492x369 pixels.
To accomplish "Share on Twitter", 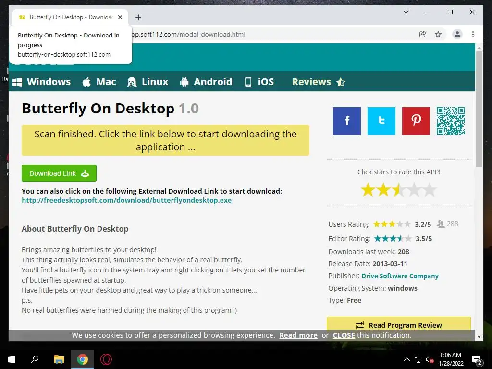I will 381,121.
